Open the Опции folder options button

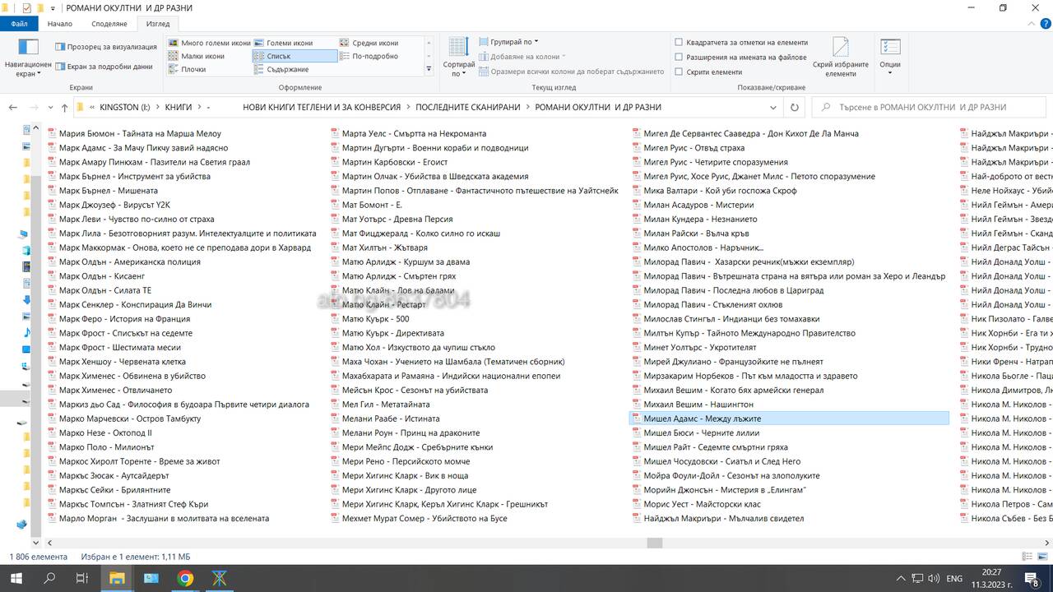[x=890, y=58]
